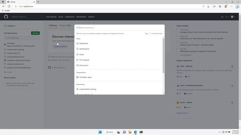Star the roots / bedrock repository
Image resolution: width=241 pixels, height=135 pixels.
232,67
